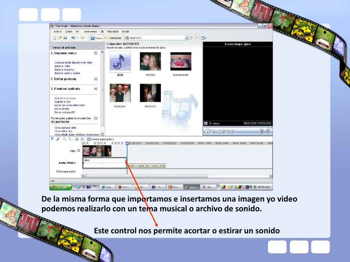
Task: Open the Clip menu
Action: coord(102,32)
